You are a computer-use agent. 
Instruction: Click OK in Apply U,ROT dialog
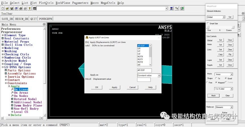coord(97,87)
